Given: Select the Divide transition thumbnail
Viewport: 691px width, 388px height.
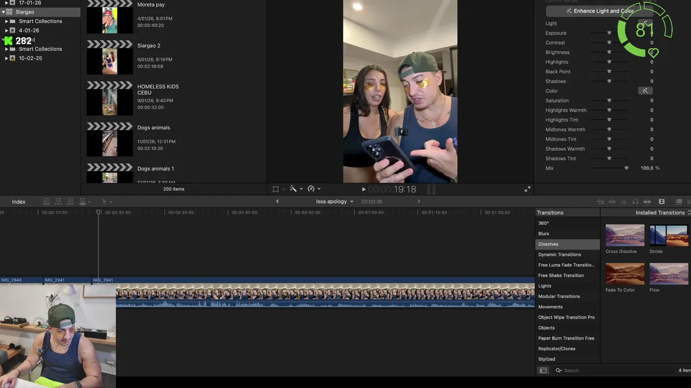Looking at the screenshot, I should tap(669, 235).
